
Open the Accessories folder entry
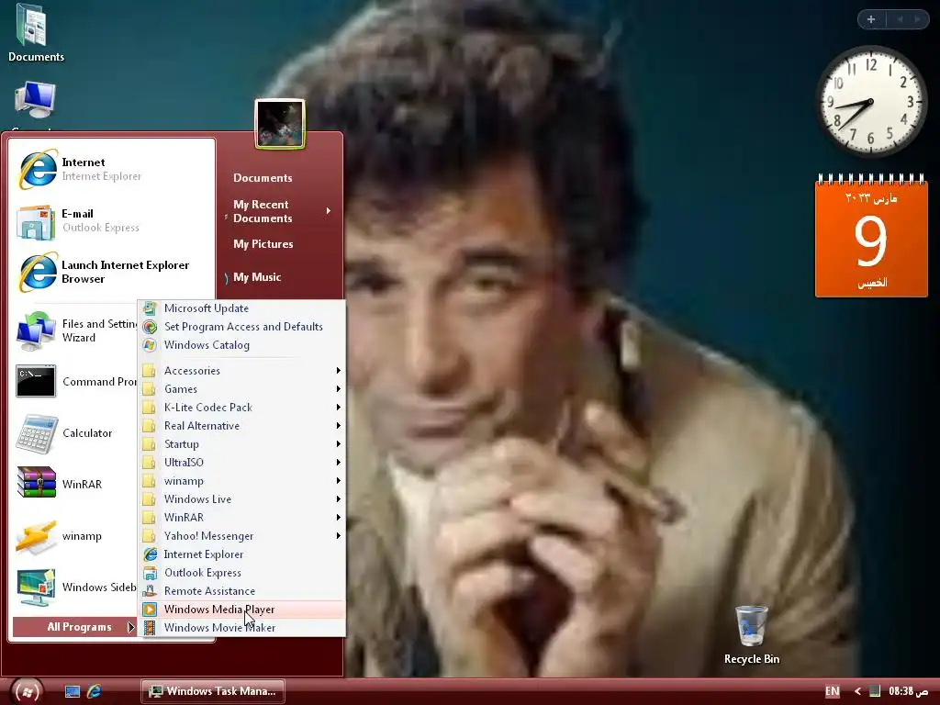pyautogui.click(x=242, y=371)
